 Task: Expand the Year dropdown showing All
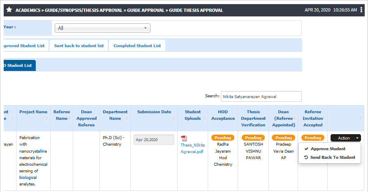coord(102,28)
